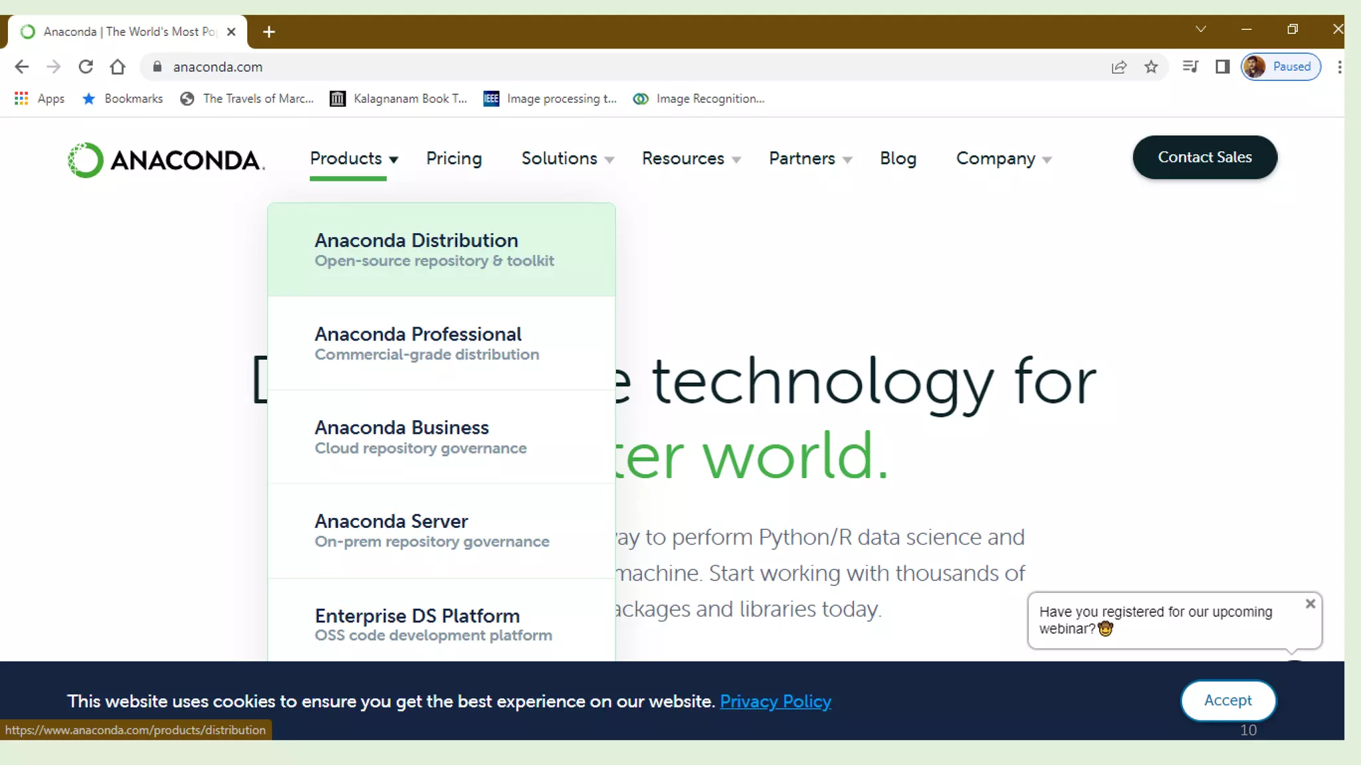Dismiss the webinar chat popup
This screenshot has width=1361, height=765.
point(1310,604)
